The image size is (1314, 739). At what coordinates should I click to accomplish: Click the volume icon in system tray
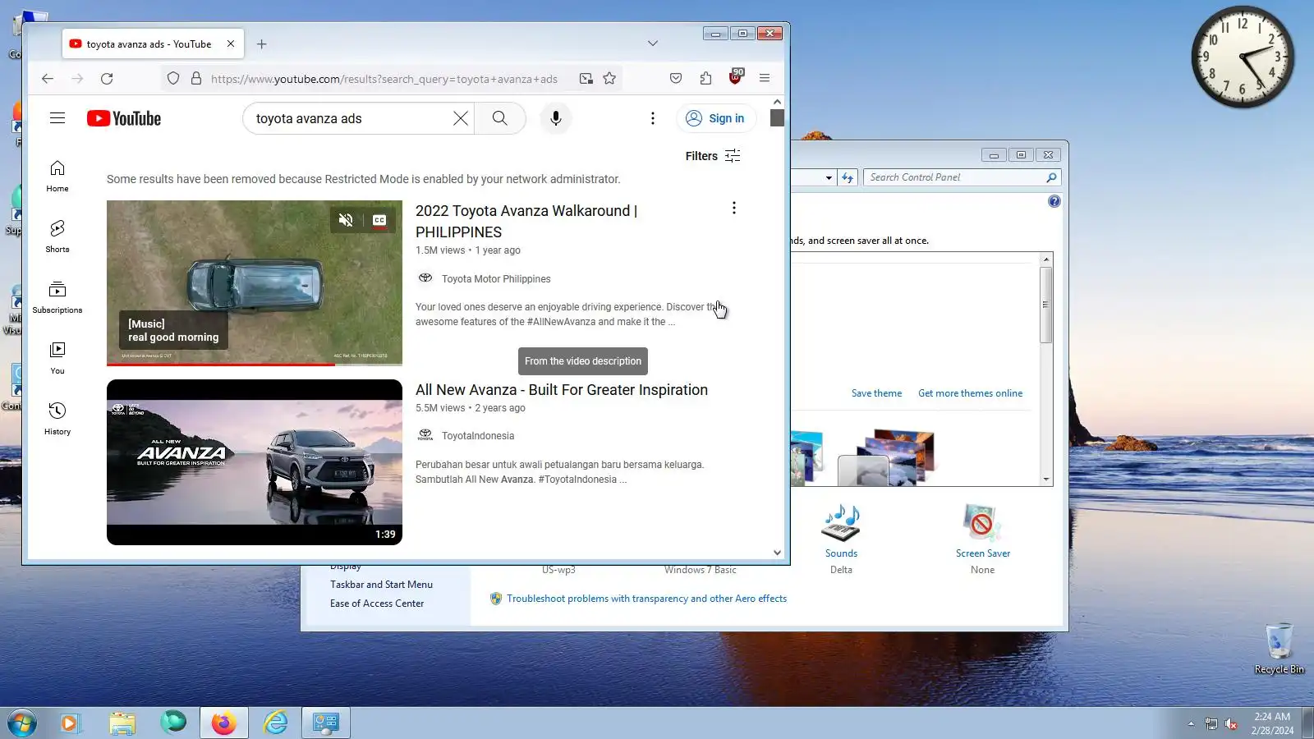click(x=1231, y=723)
